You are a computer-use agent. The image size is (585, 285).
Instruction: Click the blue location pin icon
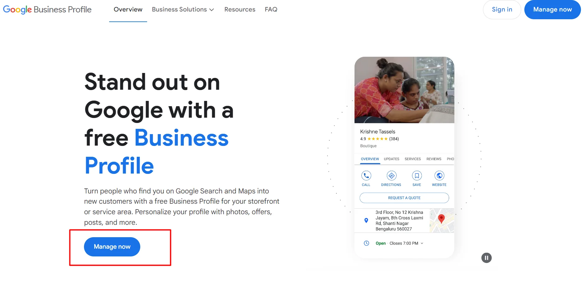point(366,220)
